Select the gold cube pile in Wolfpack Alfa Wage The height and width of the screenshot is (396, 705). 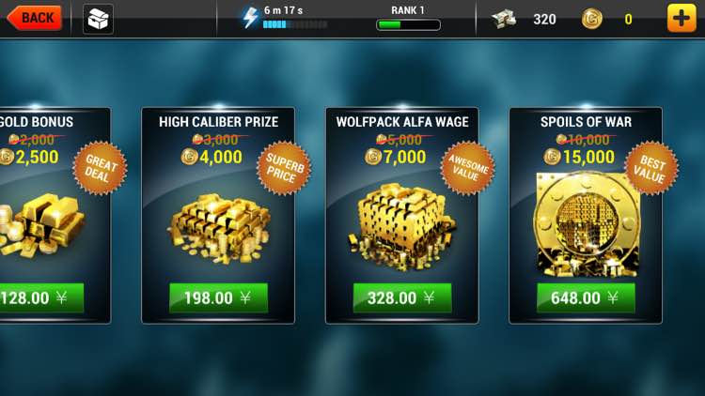click(401, 227)
